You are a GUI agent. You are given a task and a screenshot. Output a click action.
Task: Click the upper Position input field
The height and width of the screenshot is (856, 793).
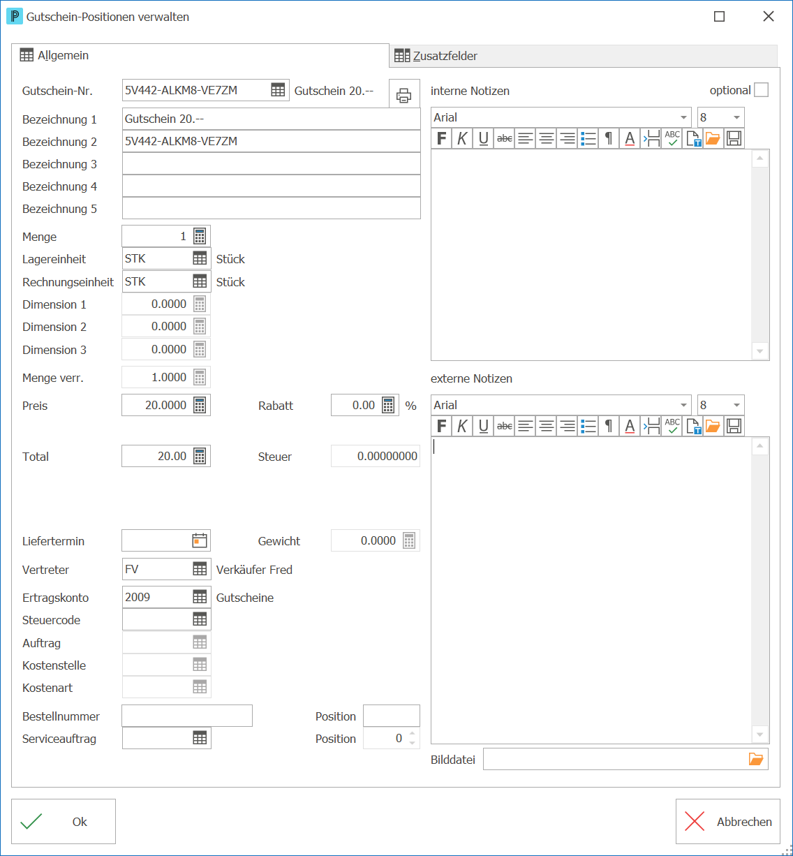point(392,716)
